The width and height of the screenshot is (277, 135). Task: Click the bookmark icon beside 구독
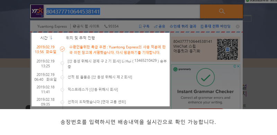tap(140, 27)
